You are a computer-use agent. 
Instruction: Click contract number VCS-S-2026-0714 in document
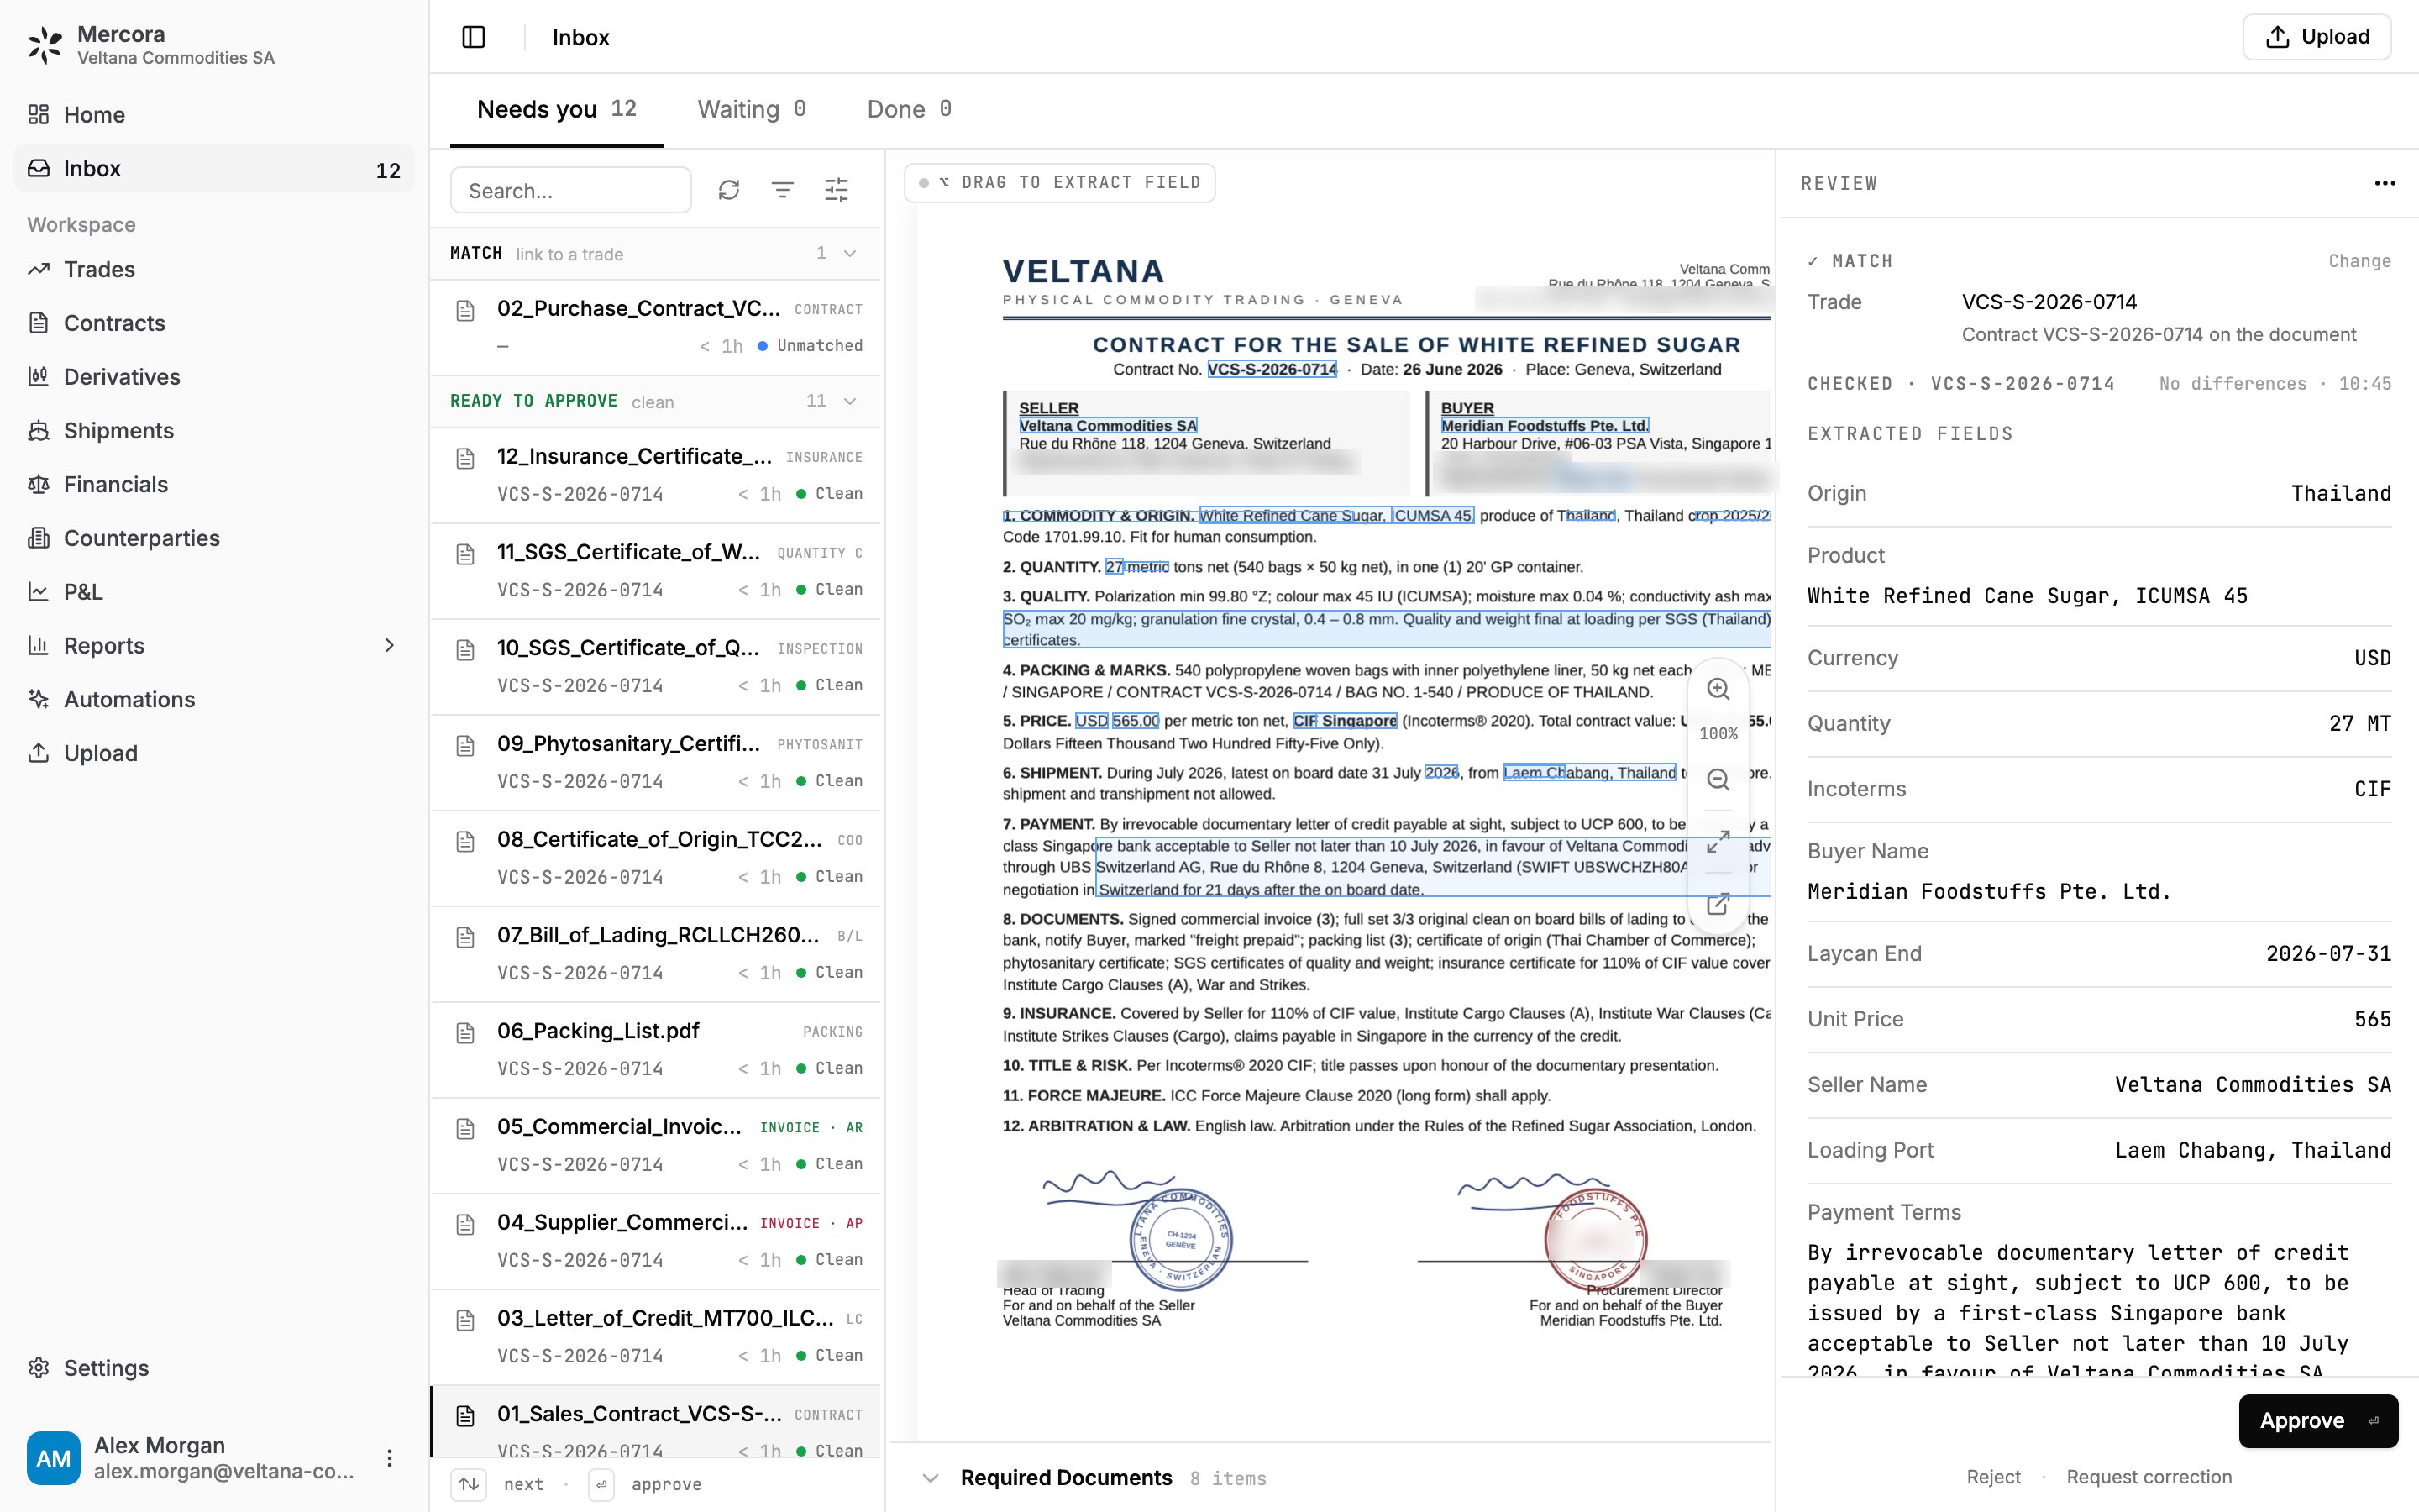[1272, 369]
